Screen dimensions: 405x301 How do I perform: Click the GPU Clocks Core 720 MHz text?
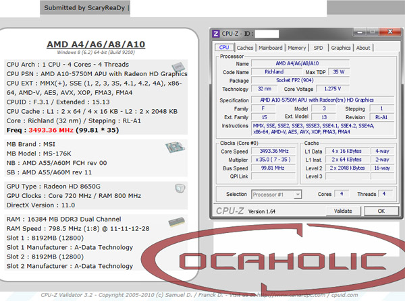(74, 196)
